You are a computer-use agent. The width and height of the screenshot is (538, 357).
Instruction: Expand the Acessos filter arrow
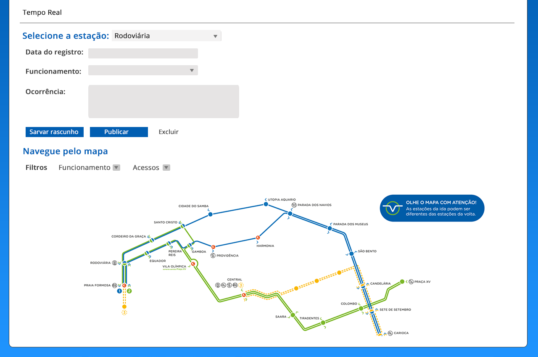tap(166, 167)
